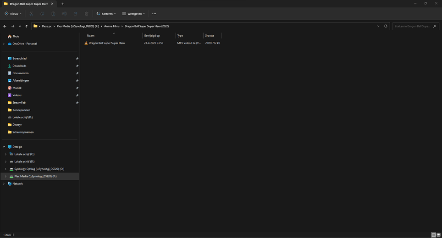Select Netwerk in the navigation pane

pyautogui.click(x=17, y=183)
